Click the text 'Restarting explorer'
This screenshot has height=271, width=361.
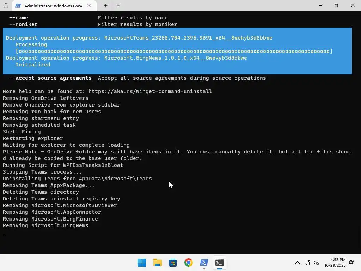33,138
